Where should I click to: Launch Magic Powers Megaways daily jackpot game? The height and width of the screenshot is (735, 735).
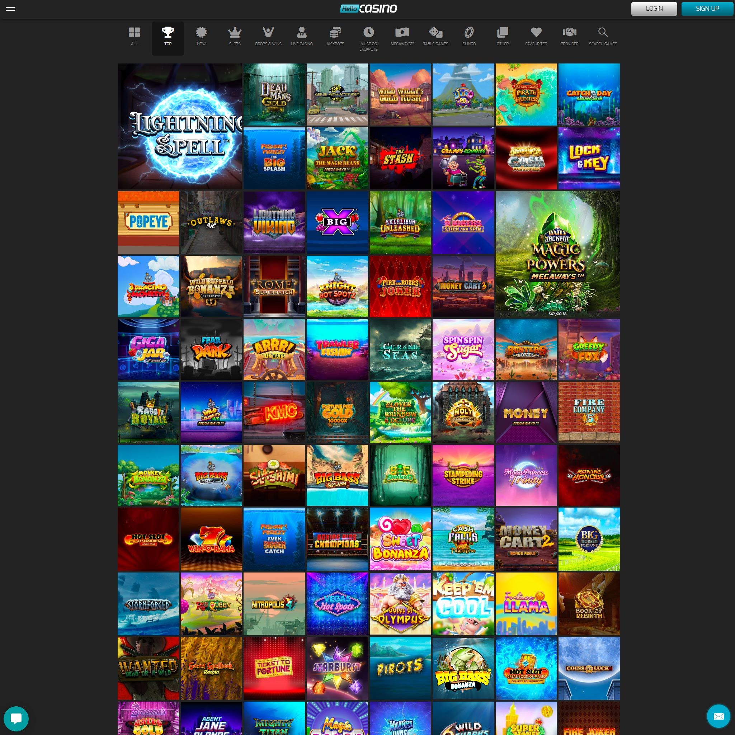[557, 254]
